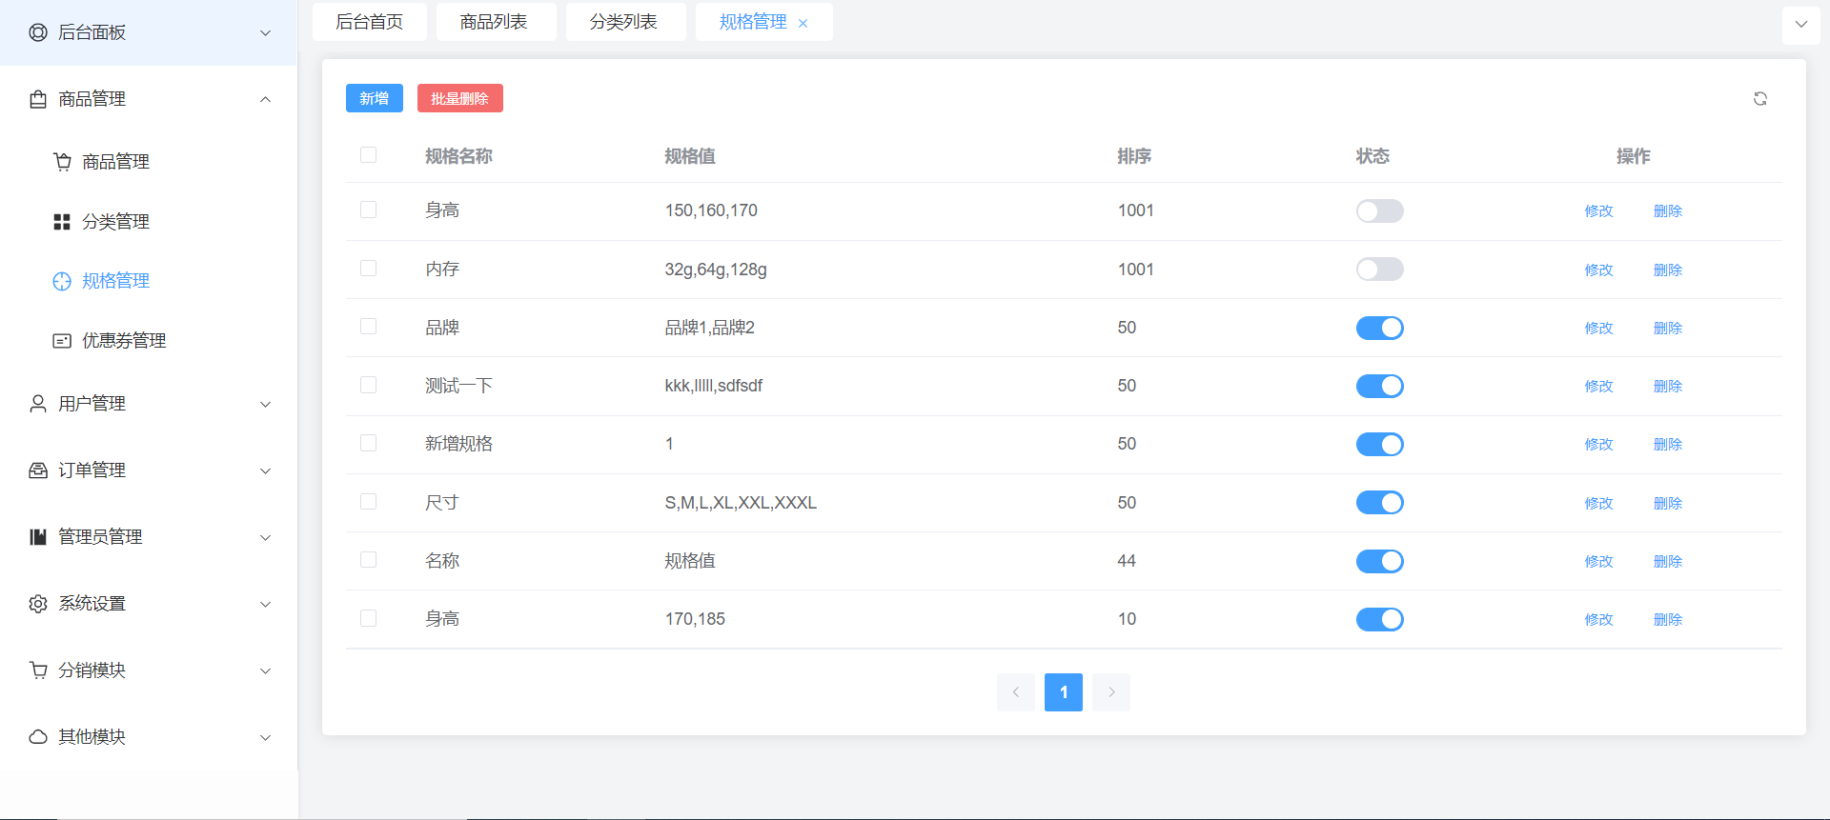
Task: Expand the 订单管理 chevron
Action: pyautogui.click(x=266, y=471)
